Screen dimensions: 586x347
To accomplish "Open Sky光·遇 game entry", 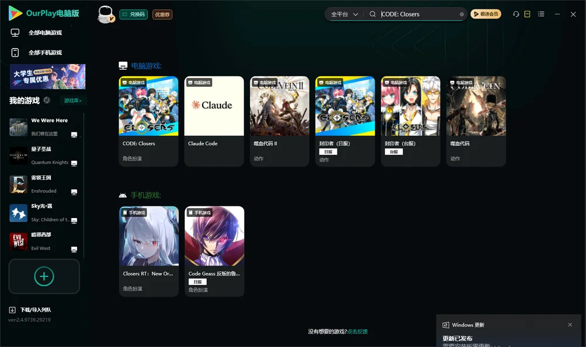I will pyautogui.click(x=44, y=213).
